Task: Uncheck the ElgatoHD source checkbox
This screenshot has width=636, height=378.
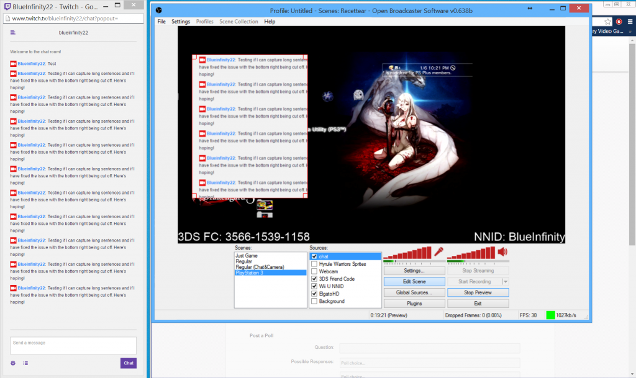Action: tap(314, 294)
